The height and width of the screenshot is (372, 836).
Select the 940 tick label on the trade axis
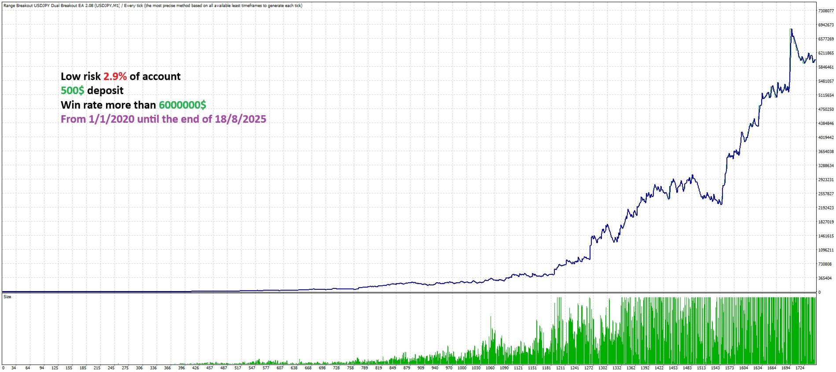[x=435, y=368]
